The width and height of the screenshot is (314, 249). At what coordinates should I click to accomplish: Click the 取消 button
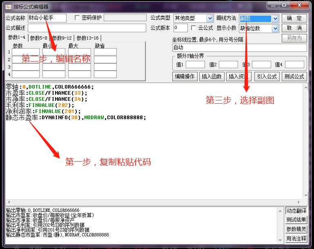pos(294,28)
